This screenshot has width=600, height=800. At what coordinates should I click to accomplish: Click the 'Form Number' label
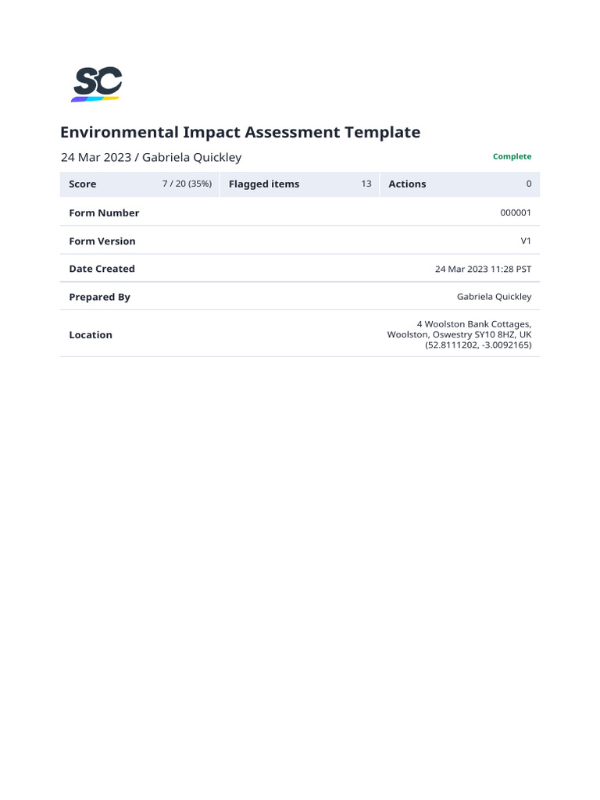[104, 212]
